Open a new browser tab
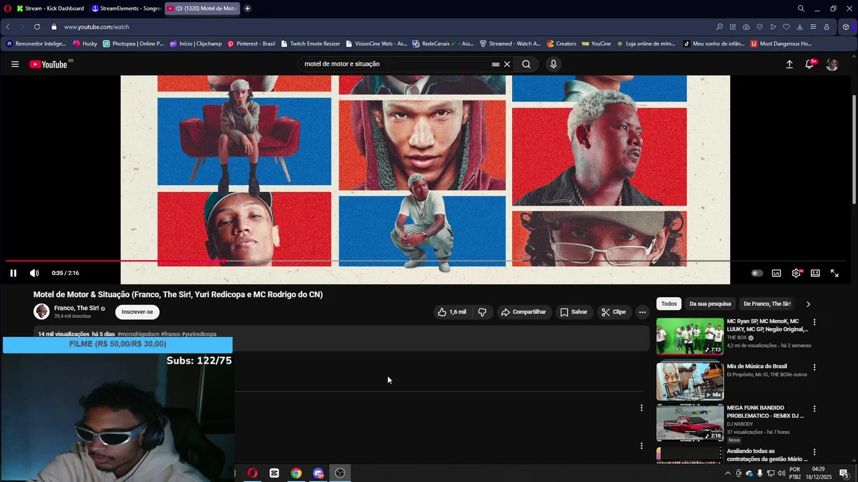Image resolution: width=858 pixels, height=482 pixels. (x=247, y=9)
